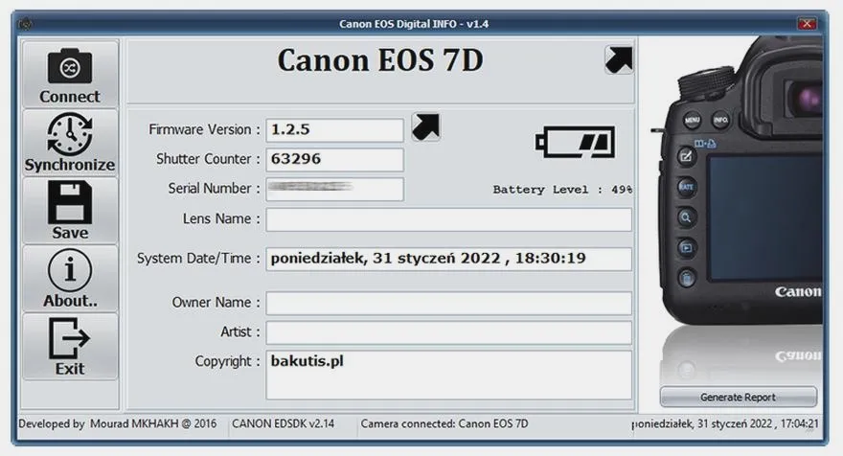Click the app icon in title bar

25,24
